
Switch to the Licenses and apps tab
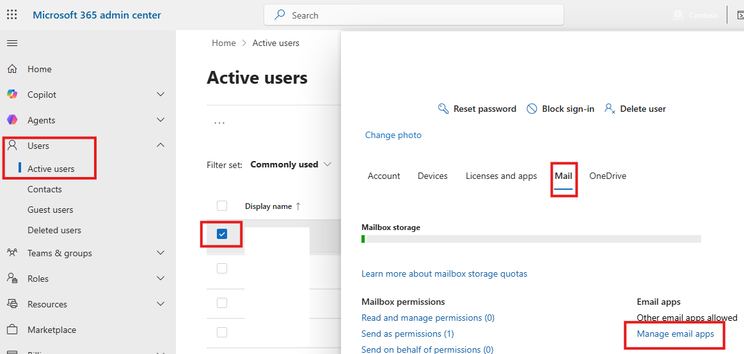pyautogui.click(x=502, y=176)
